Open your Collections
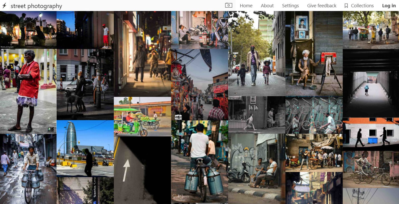 pyautogui.click(x=362, y=5)
